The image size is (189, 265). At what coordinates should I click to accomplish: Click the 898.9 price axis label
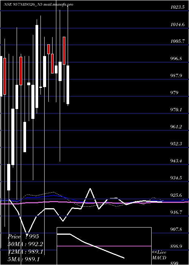pos(176,246)
